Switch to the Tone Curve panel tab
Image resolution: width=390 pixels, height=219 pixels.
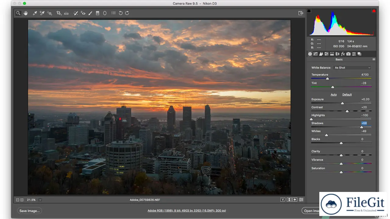pos(315,54)
